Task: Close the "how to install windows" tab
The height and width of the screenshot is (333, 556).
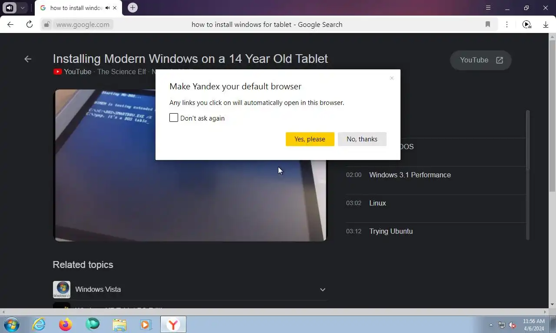Action: pyautogui.click(x=115, y=8)
